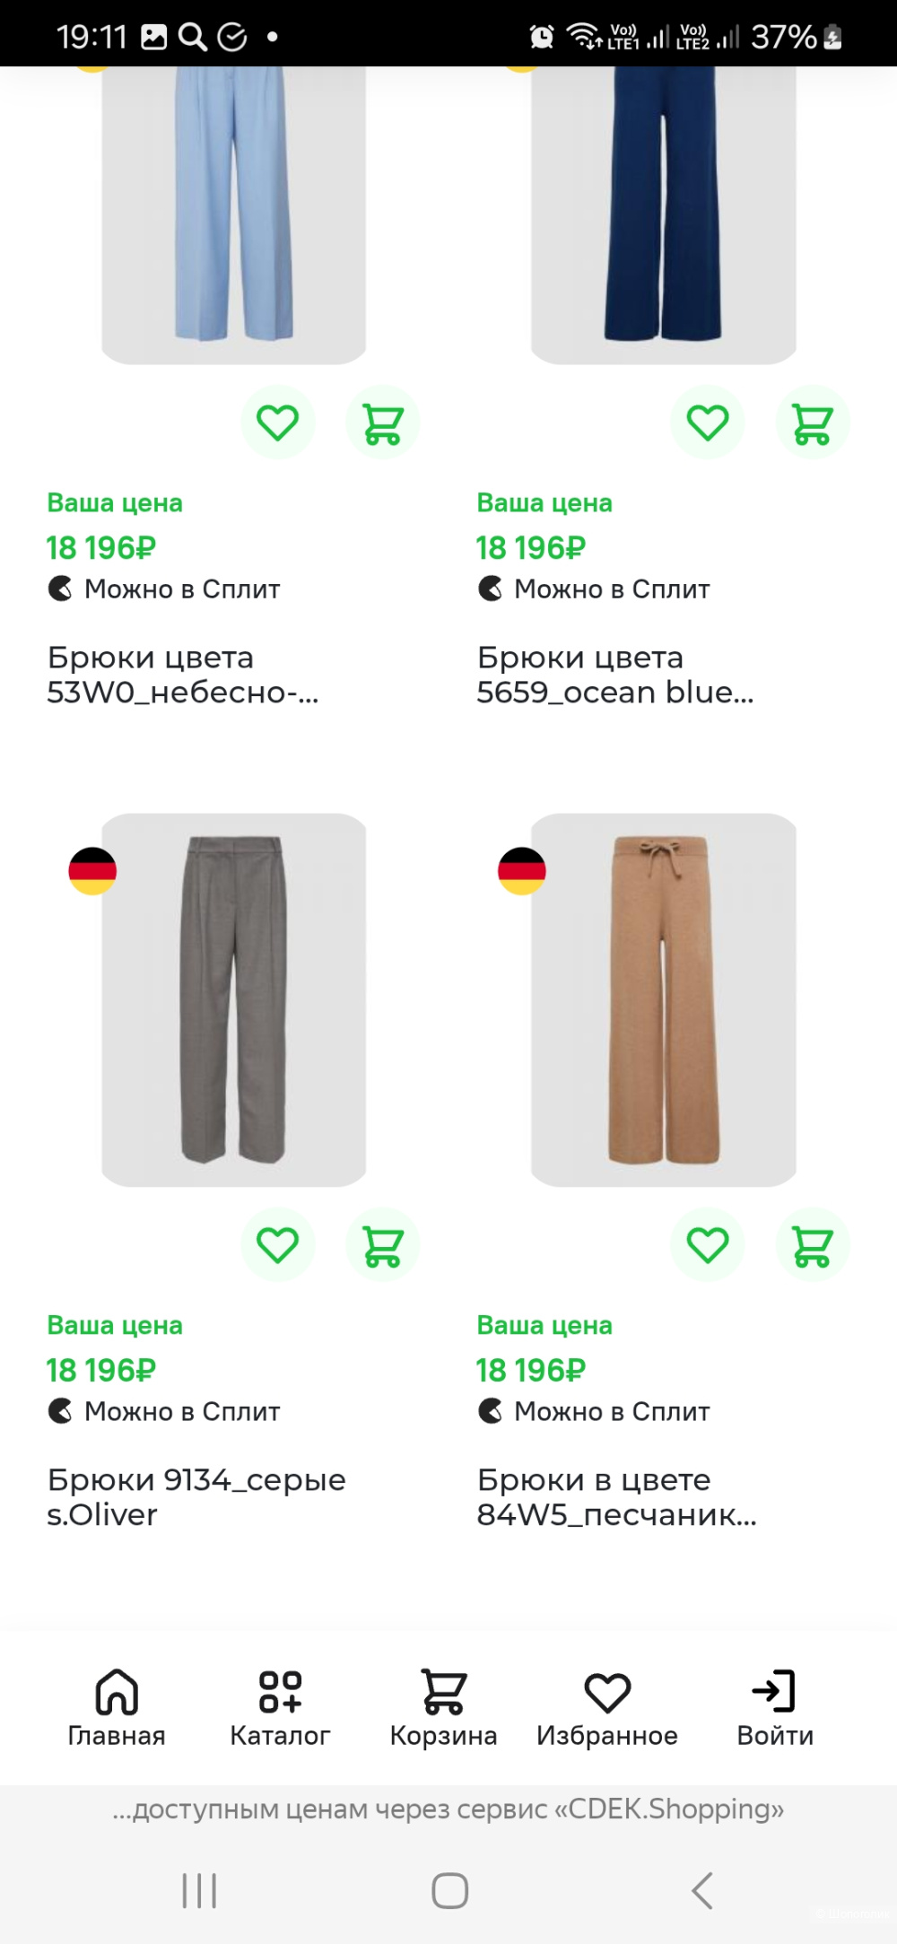Tap heart icon on sand-colored trousers

click(x=707, y=1245)
